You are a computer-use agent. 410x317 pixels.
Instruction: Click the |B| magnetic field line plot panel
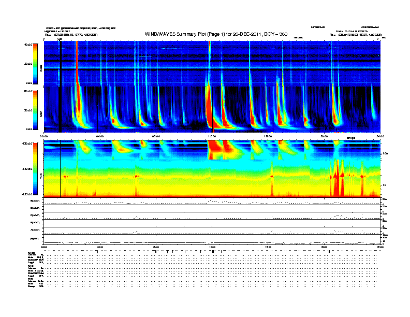[x=212, y=239]
